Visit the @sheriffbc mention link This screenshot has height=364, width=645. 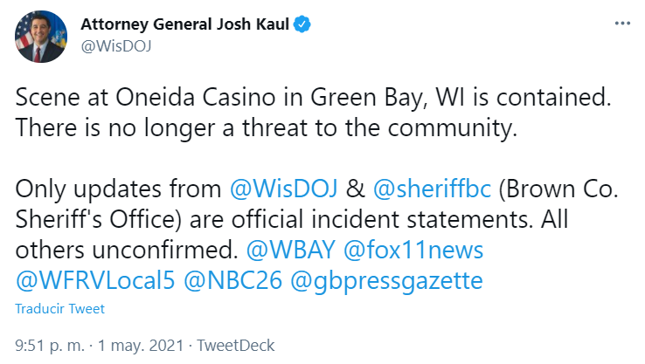(x=420, y=187)
